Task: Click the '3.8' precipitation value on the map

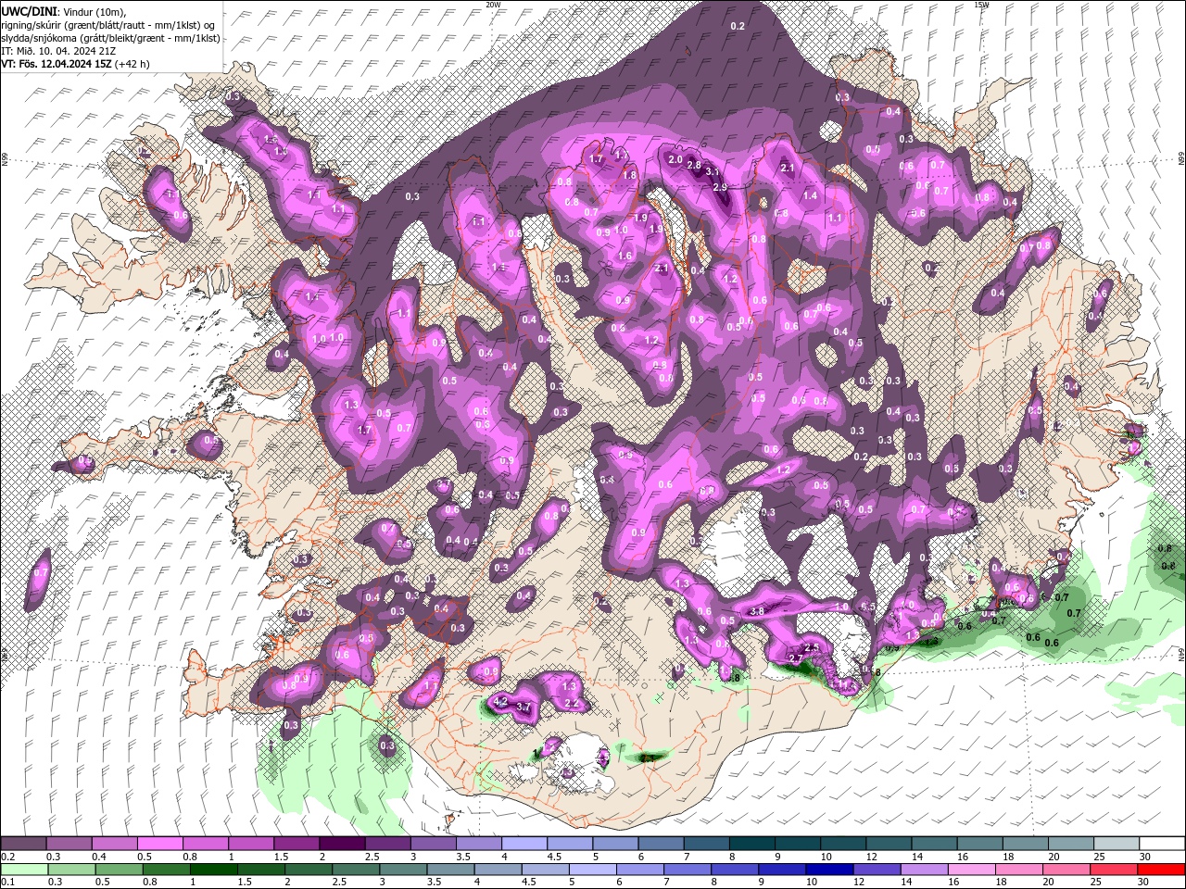Action: point(756,612)
